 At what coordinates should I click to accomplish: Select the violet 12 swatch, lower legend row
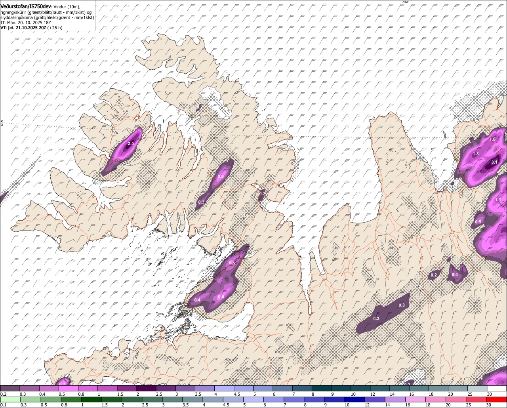click(x=375, y=400)
